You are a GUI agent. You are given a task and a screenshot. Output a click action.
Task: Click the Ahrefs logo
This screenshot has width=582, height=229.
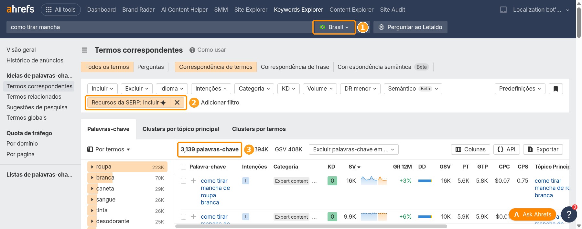(20, 9)
